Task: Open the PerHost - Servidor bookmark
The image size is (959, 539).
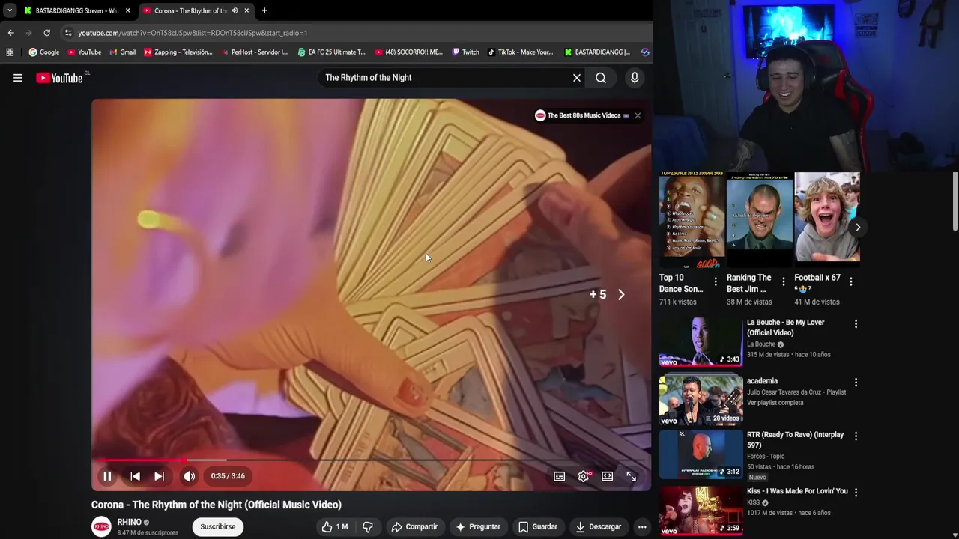Action: pos(255,52)
